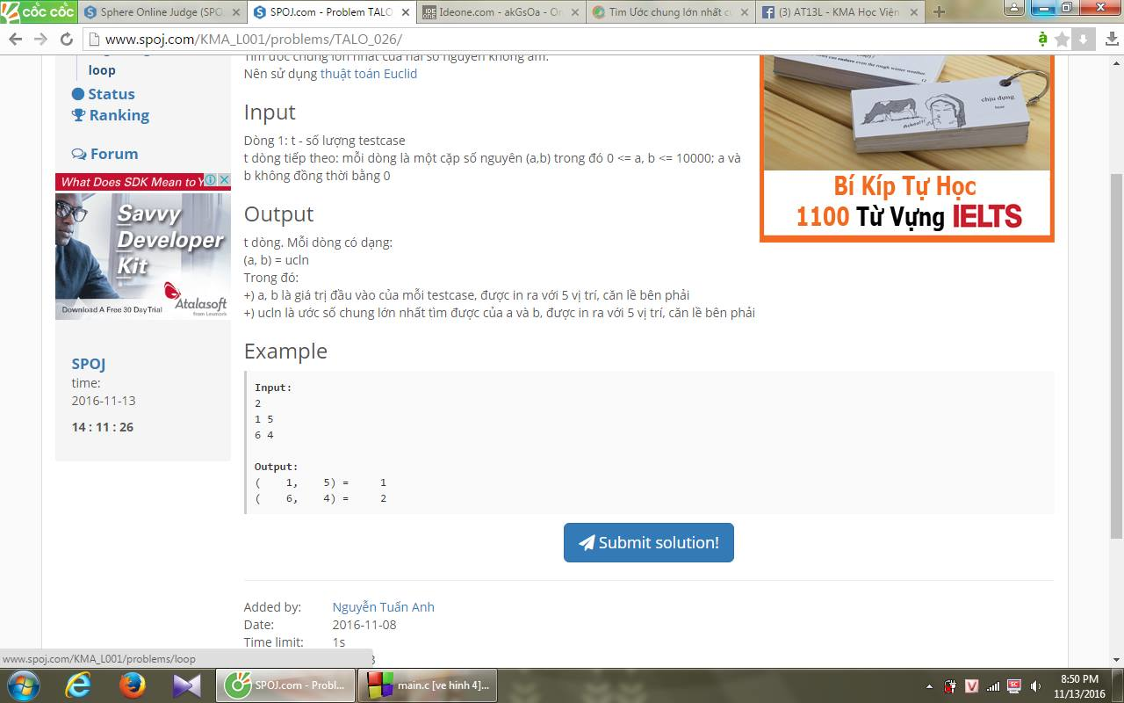This screenshot has height=703, width=1124.
Task: Show hidden system tray icons
Action: [929, 685]
